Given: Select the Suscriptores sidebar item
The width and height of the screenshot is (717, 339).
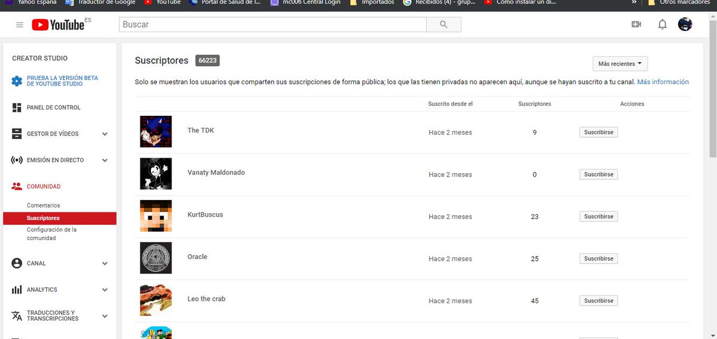Looking at the screenshot, I should [x=60, y=218].
